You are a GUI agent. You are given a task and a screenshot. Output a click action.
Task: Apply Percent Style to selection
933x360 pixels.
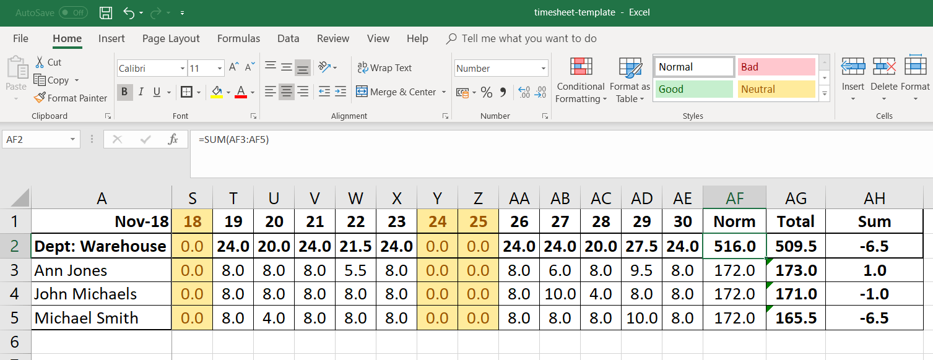click(487, 92)
